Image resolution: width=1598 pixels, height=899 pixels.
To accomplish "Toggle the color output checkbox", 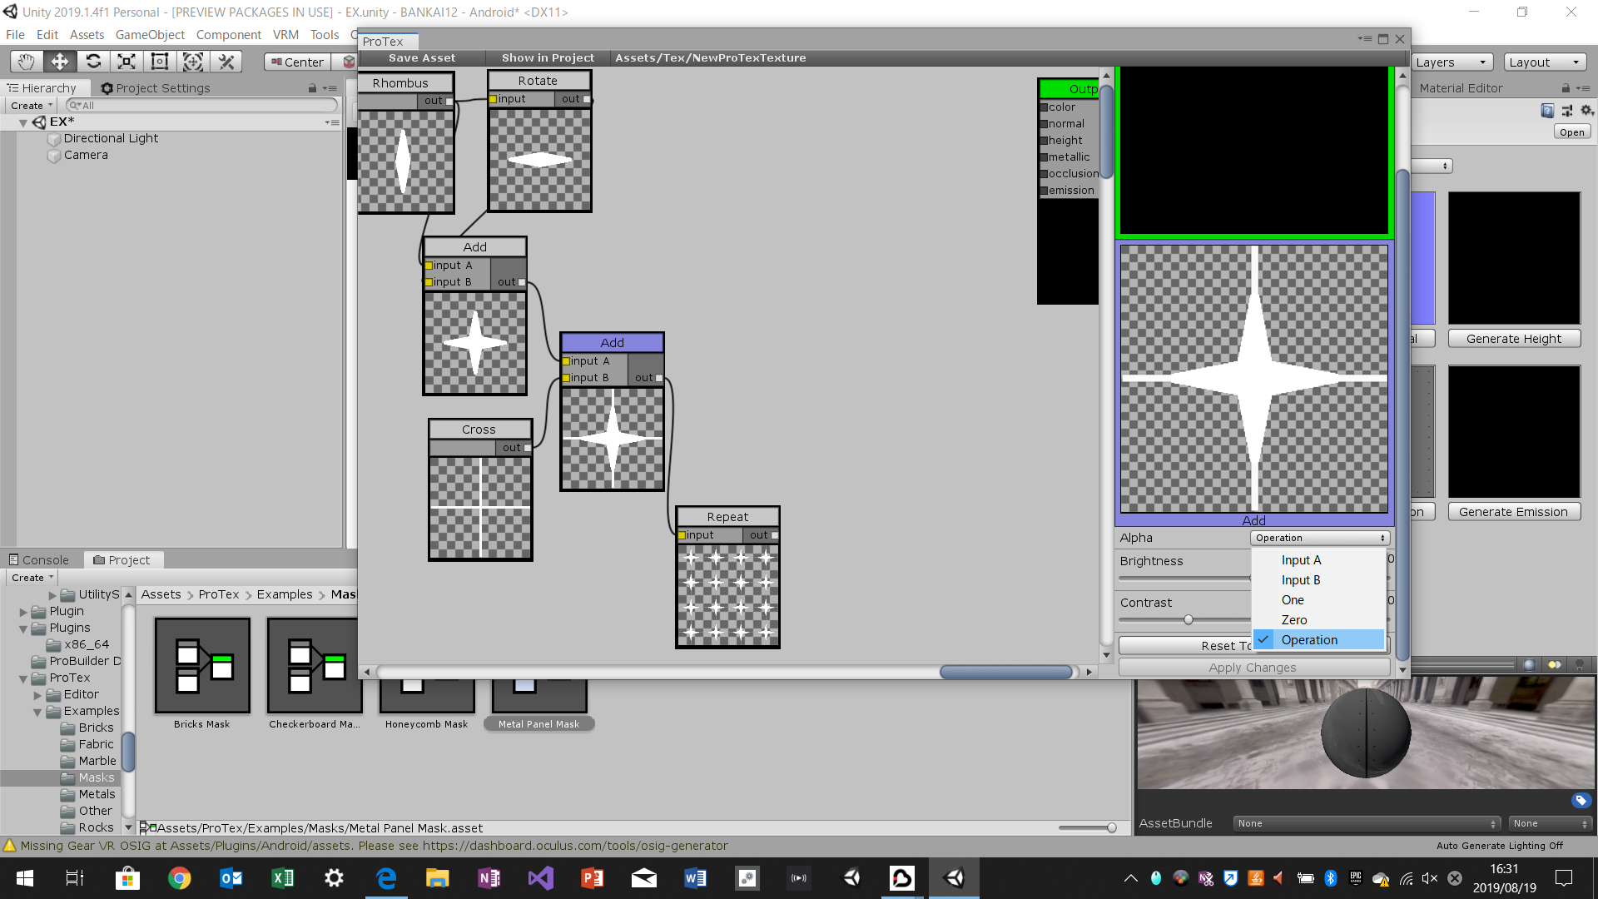I will [1044, 107].
